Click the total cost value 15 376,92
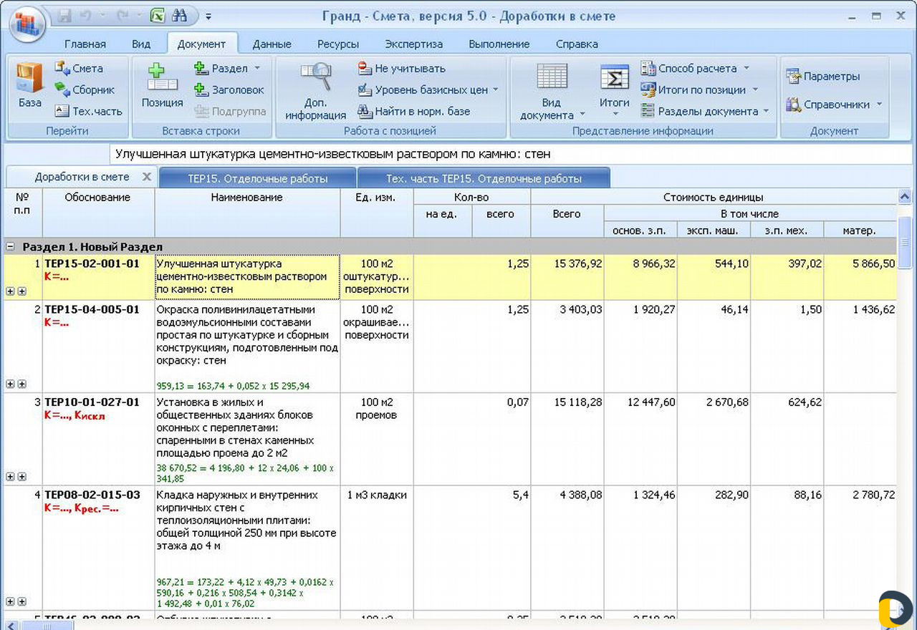Image resolution: width=917 pixels, height=630 pixels. [577, 264]
